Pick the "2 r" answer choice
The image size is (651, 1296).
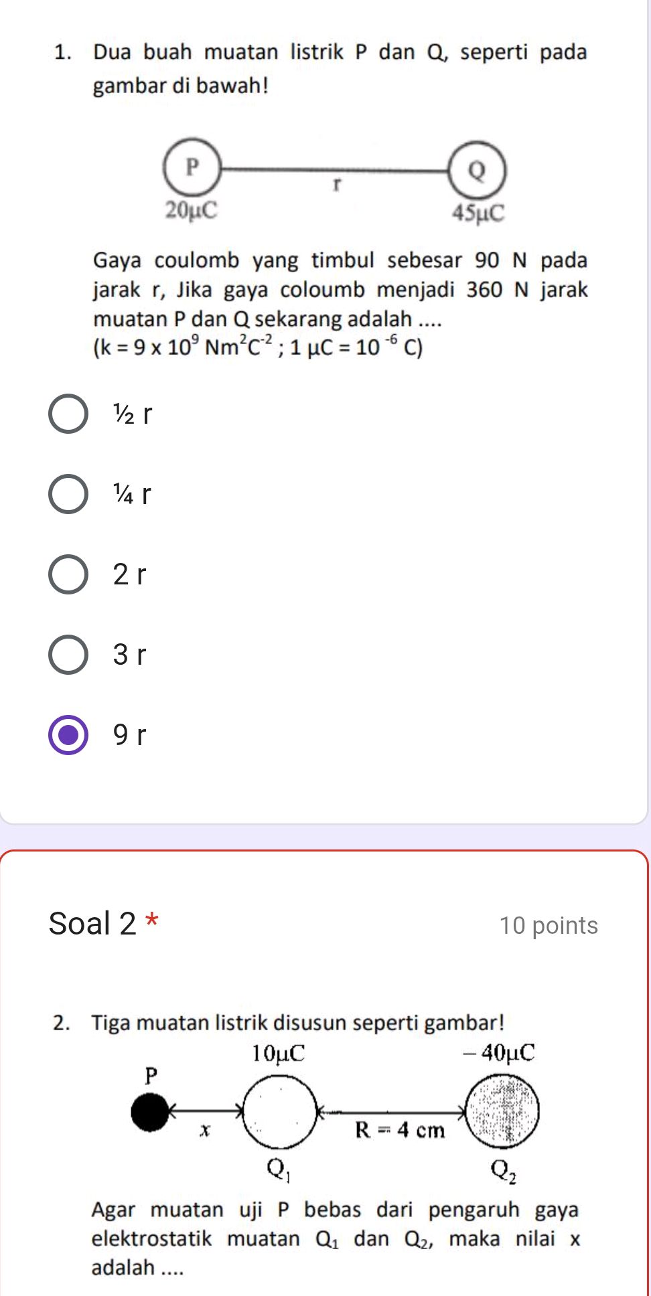pos(68,574)
